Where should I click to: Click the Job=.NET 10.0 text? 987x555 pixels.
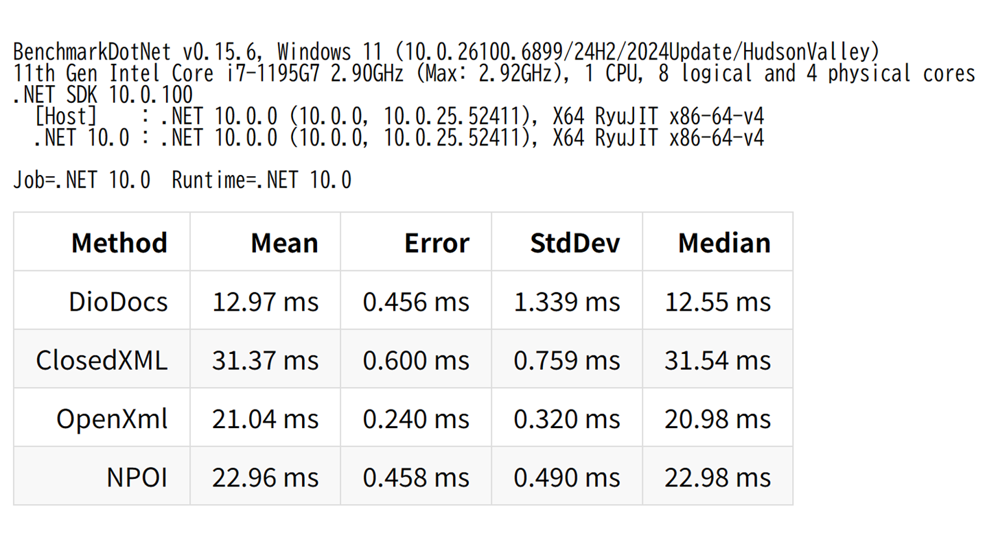point(82,180)
